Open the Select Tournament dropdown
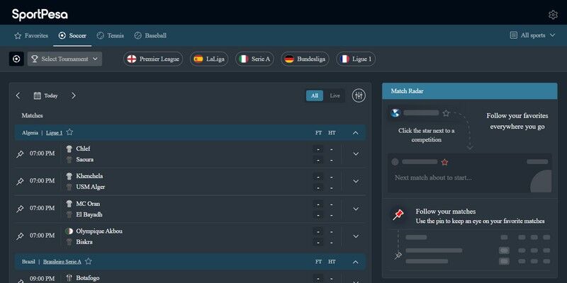 pos(64,59)
